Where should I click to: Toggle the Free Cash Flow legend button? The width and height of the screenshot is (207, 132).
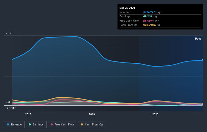pos(62,125)
